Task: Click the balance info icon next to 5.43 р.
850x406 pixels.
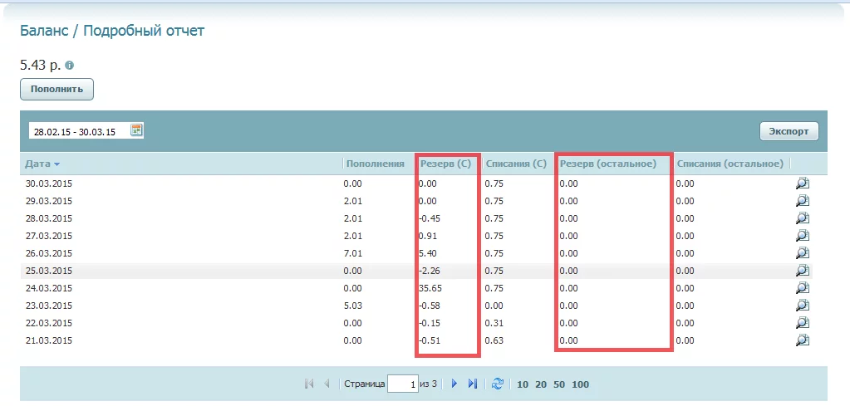Action: (70, 66)
